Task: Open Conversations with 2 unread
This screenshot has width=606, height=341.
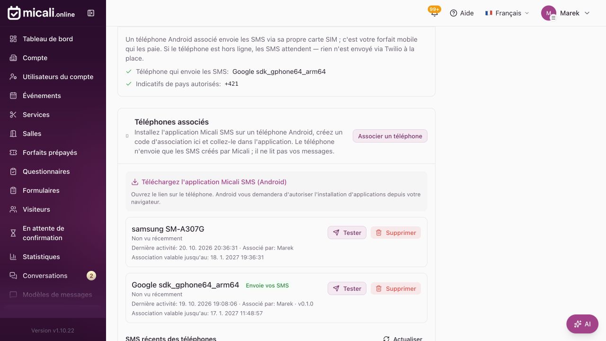Action: tap(53, 276)
